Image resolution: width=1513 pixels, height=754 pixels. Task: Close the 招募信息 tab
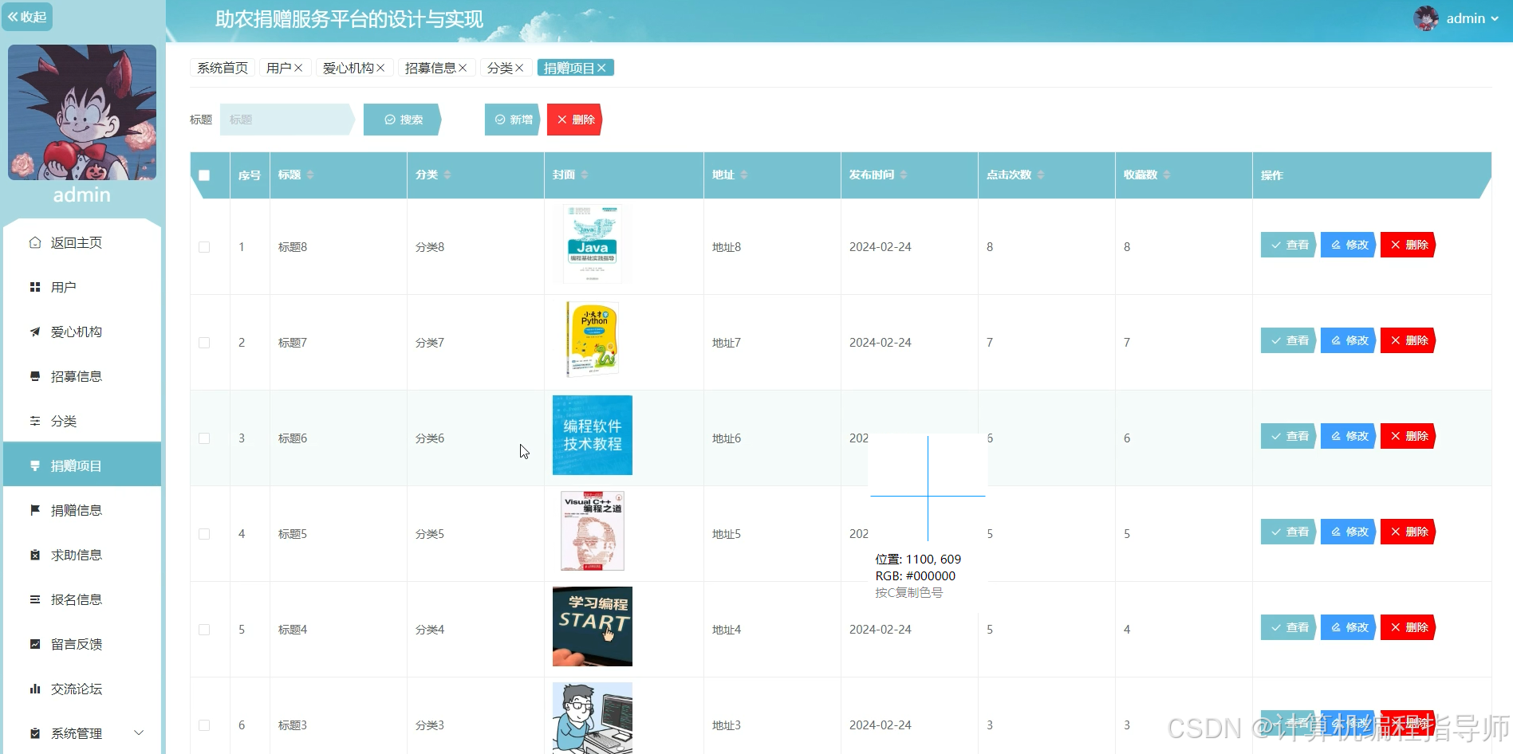(x=463, y=68)
